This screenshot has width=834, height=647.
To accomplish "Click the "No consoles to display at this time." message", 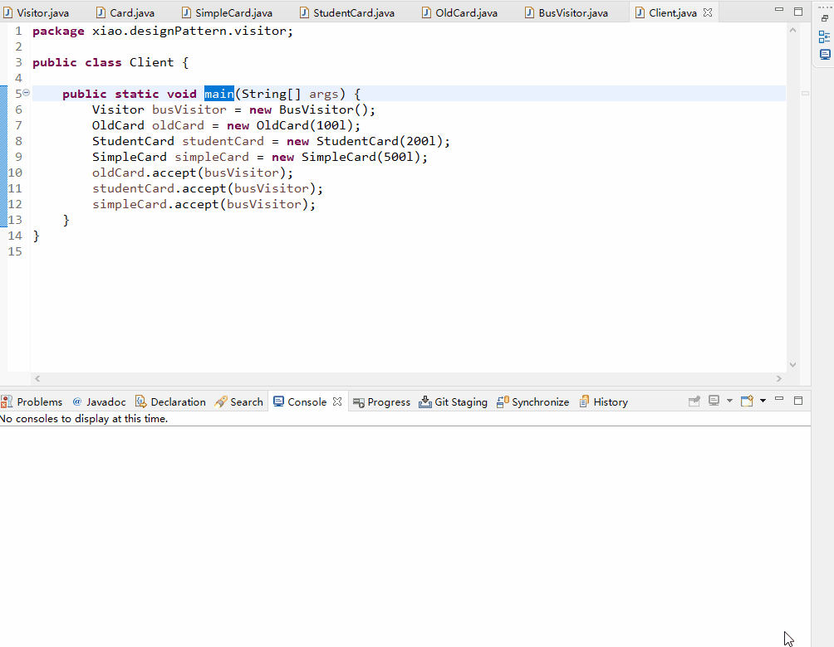I will coord(84,419).
